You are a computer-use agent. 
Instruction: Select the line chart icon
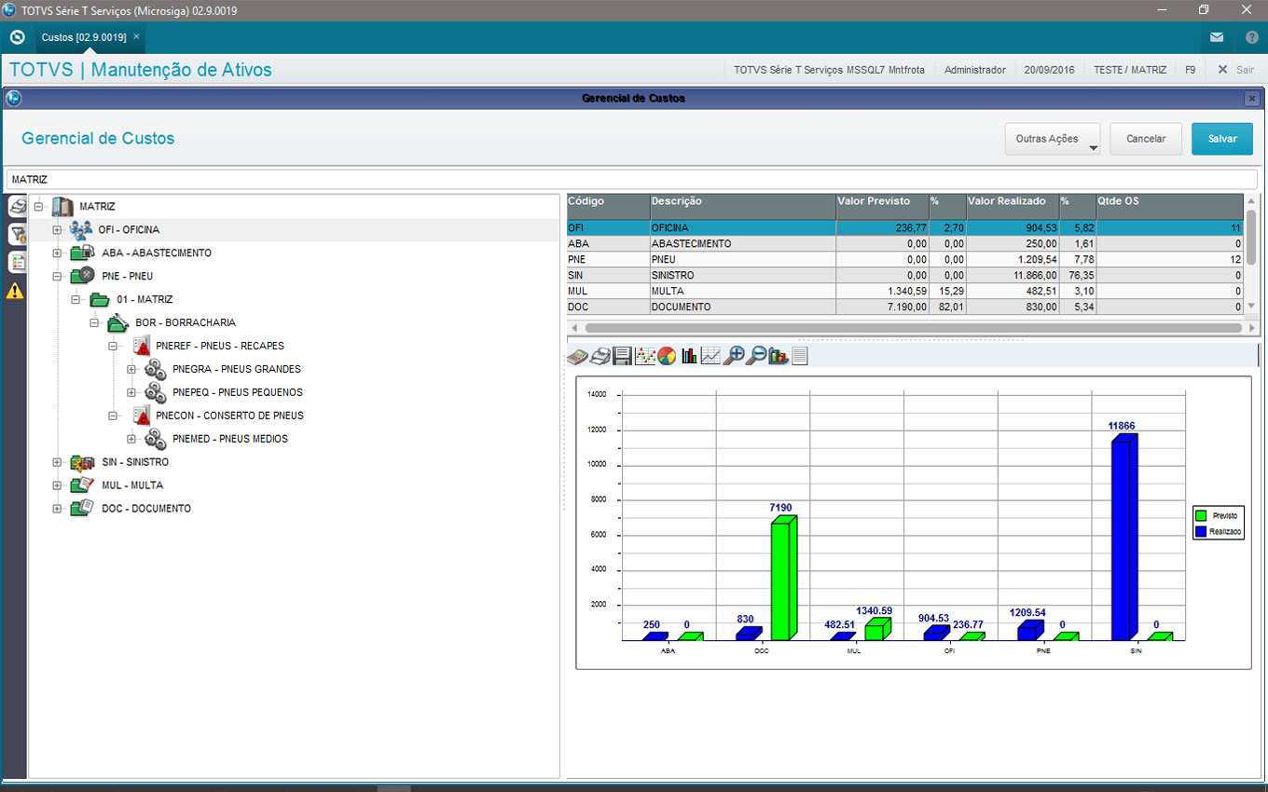[710, 356]
